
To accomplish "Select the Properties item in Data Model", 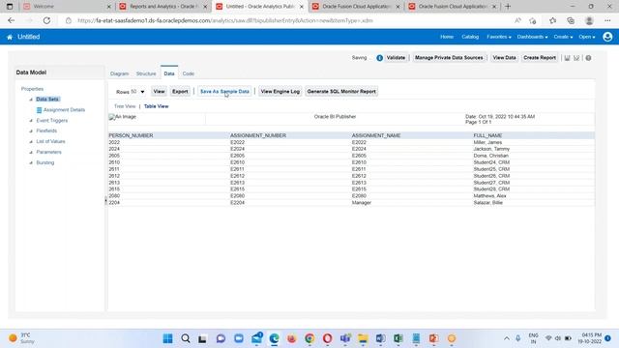I will 32,89.
